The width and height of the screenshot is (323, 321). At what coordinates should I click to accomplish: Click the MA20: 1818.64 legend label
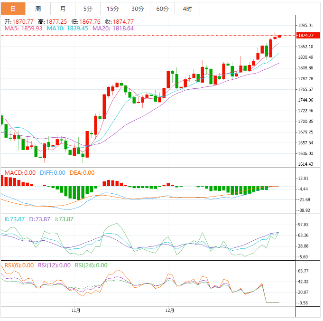tap(113, 28)
